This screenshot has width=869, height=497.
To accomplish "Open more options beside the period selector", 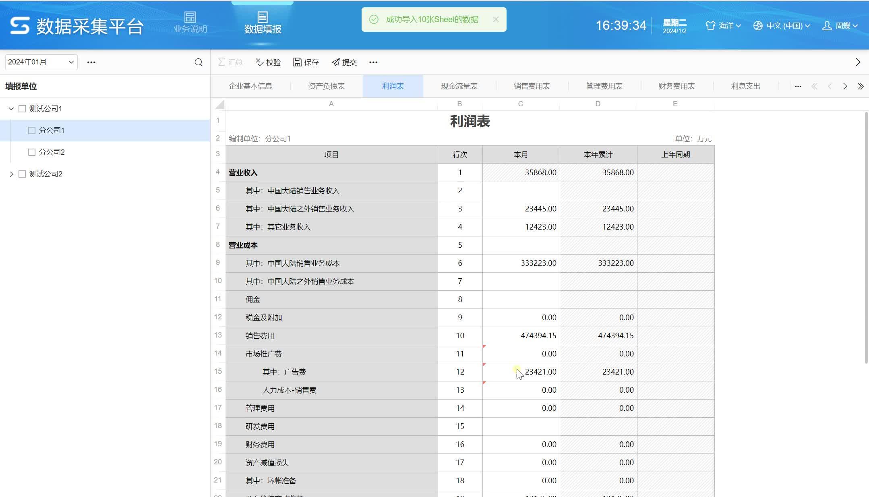I will (91, 62).
